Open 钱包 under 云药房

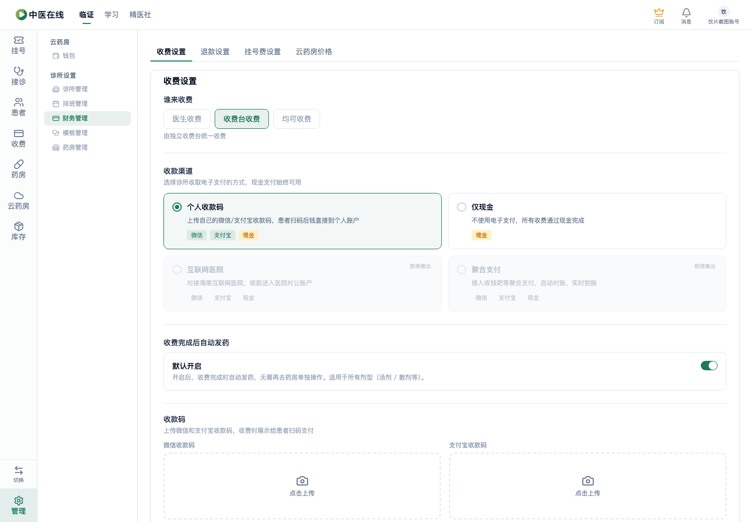87,56
